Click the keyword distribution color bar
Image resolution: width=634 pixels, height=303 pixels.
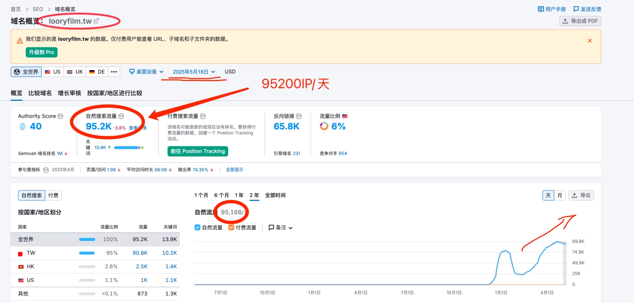point(129,147)
